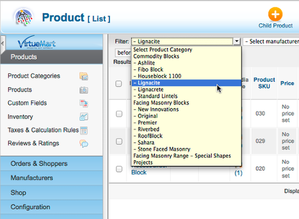Viewport: 299px width, 219px height.
Task: Collapse the sidebar with the left arrow handle
Action: (x=2, y=44)
